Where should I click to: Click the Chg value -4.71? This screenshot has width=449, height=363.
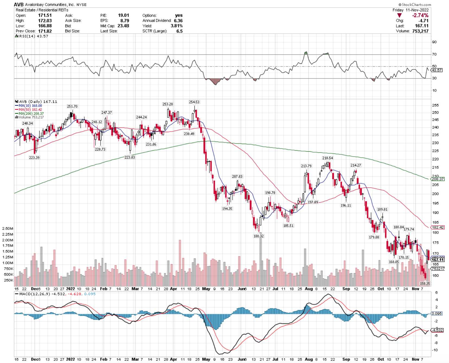[x=424, y=21]
